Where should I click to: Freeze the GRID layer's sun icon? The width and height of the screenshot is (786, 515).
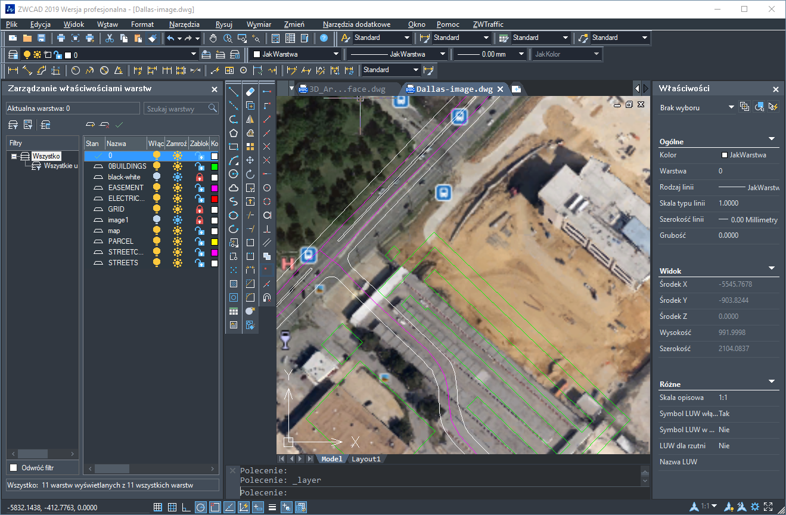click(x=177, y=209)
